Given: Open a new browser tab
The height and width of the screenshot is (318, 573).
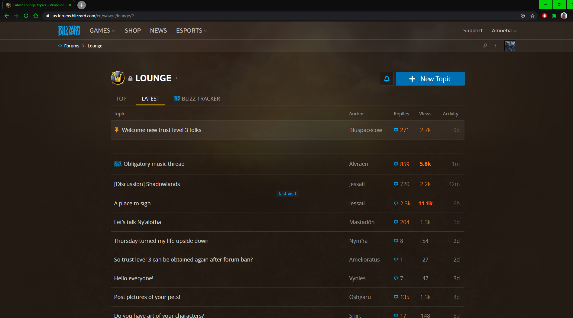Looking at the screenshot, I should point(82,5).
